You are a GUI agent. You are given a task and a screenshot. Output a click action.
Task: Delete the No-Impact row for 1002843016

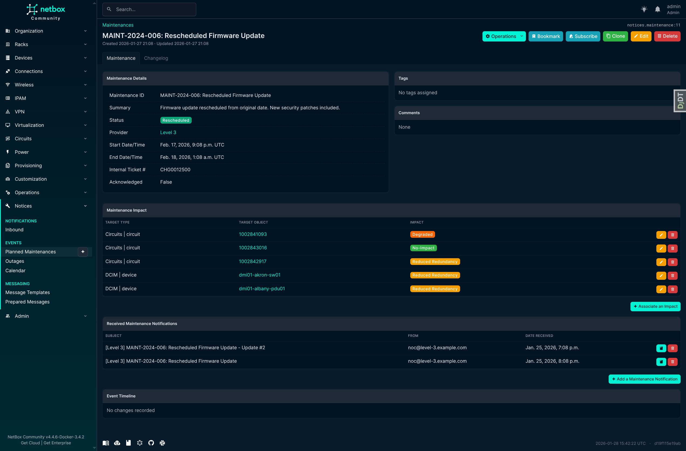tap(673, 248)
